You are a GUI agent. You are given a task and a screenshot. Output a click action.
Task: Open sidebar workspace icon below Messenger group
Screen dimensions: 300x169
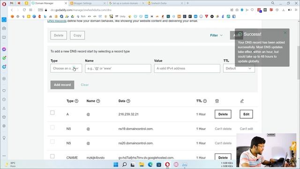point(4,78)
